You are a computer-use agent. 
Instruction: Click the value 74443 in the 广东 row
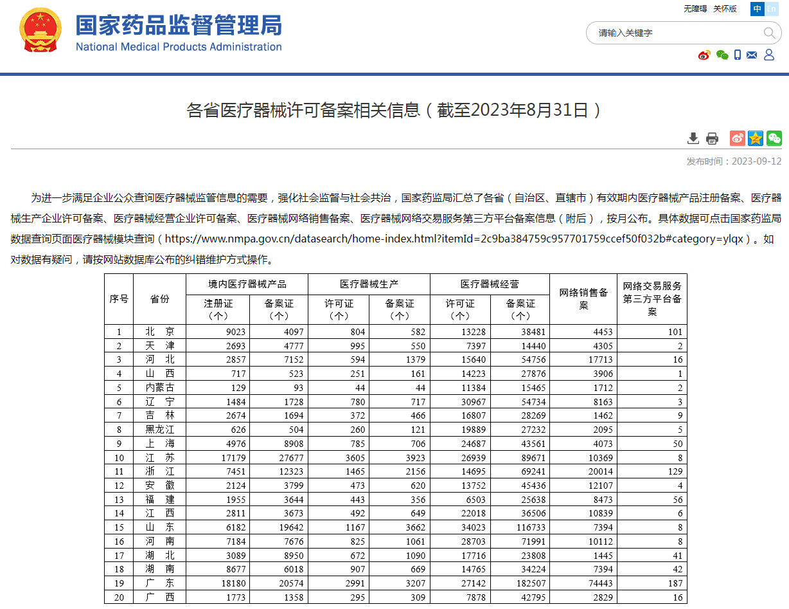tap(599, 583)
